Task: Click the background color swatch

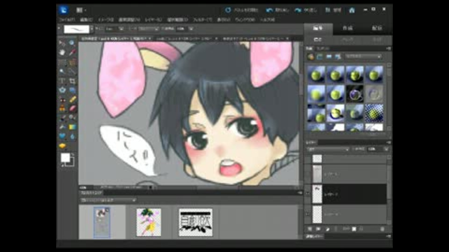Action: pyautogui.click(x=71, y=163)
